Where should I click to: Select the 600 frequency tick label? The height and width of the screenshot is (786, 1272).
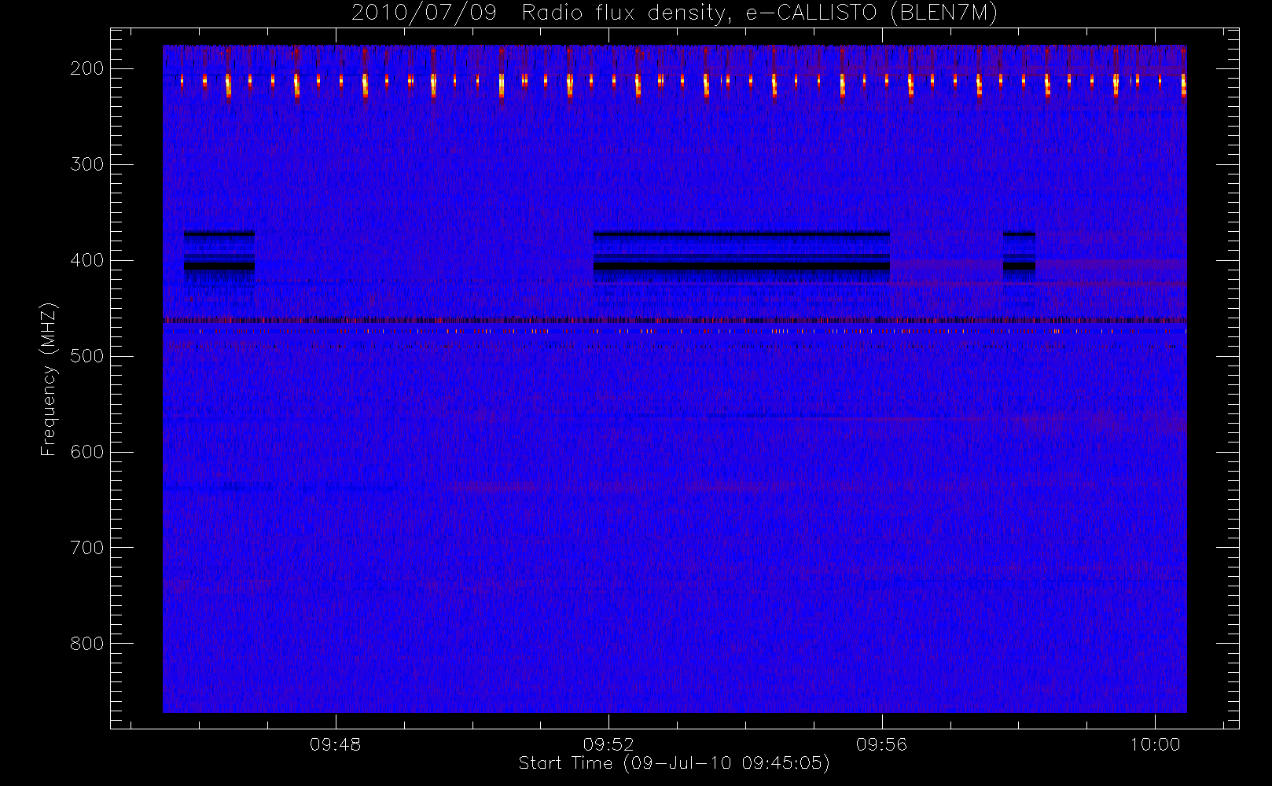pyautogui.click(x=86, y=452)
